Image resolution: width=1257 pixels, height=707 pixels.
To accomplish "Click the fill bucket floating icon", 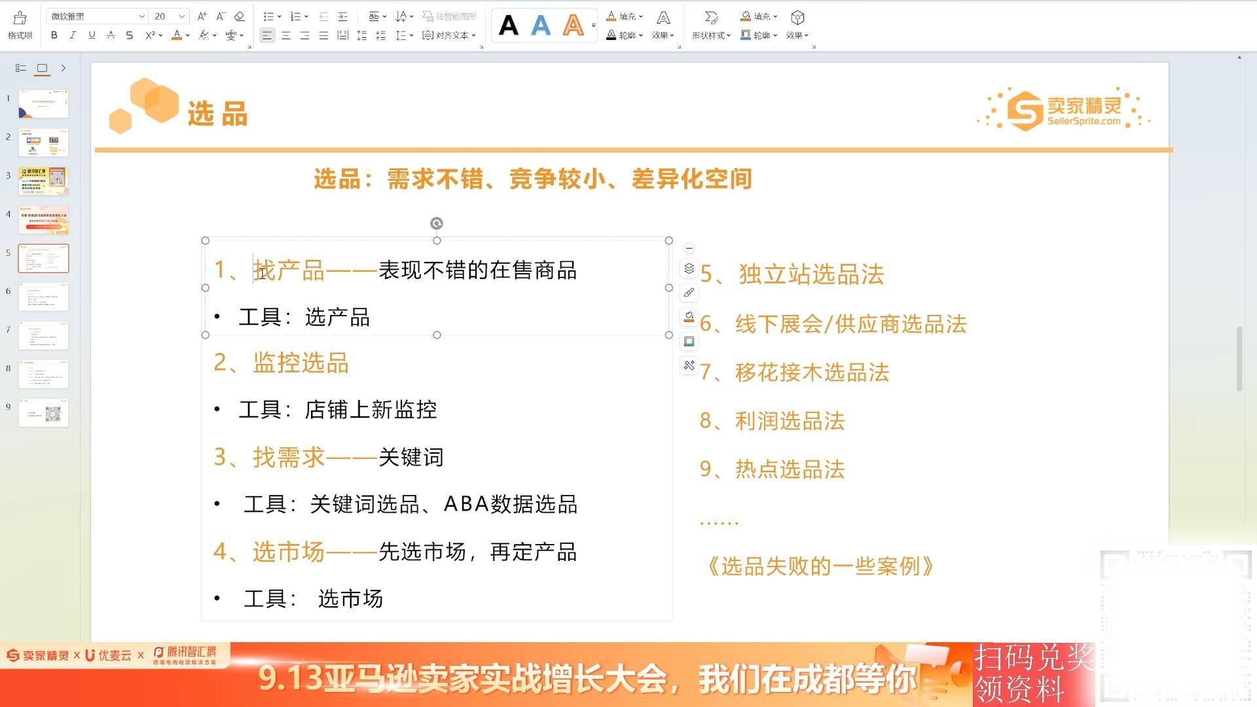I will tap(689, 317).
